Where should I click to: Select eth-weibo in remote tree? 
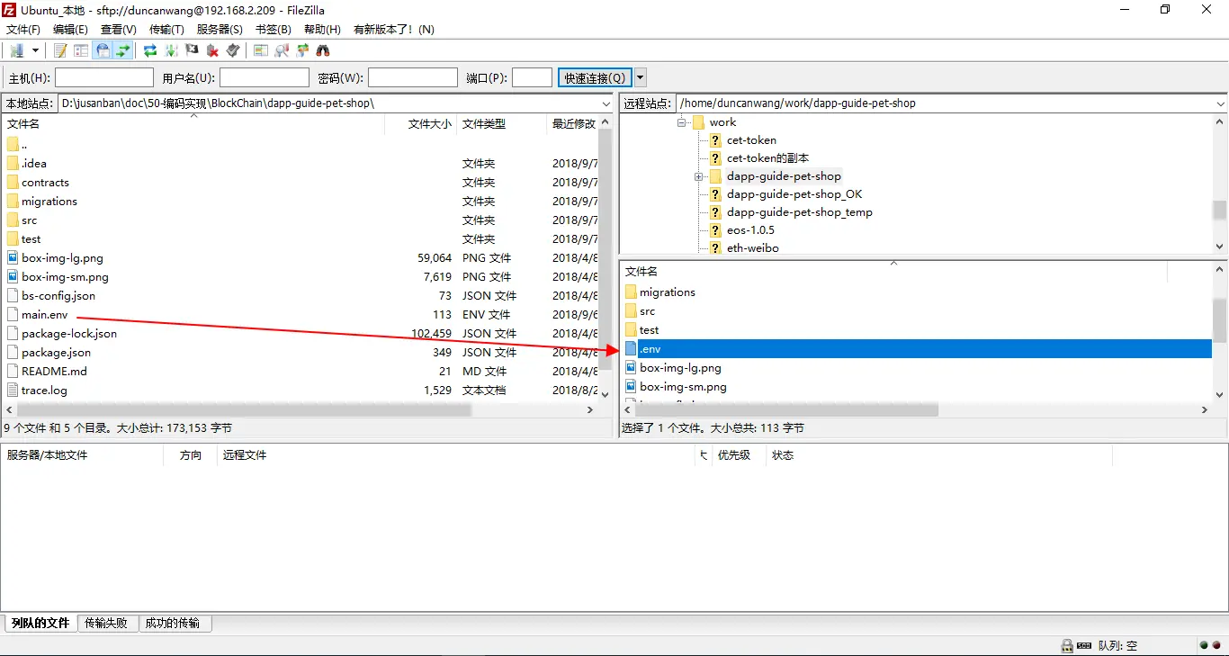click(753, 248)
